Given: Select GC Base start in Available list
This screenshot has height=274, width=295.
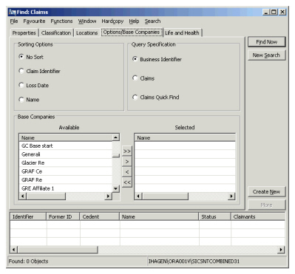Looking at the screenshot, I should pos(66,145).
